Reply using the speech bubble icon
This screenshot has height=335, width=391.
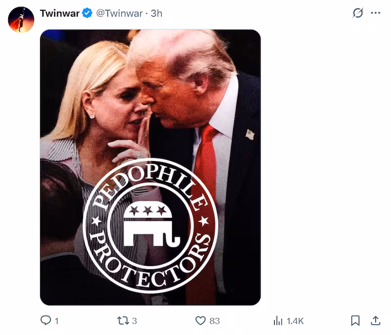point(46,321)
